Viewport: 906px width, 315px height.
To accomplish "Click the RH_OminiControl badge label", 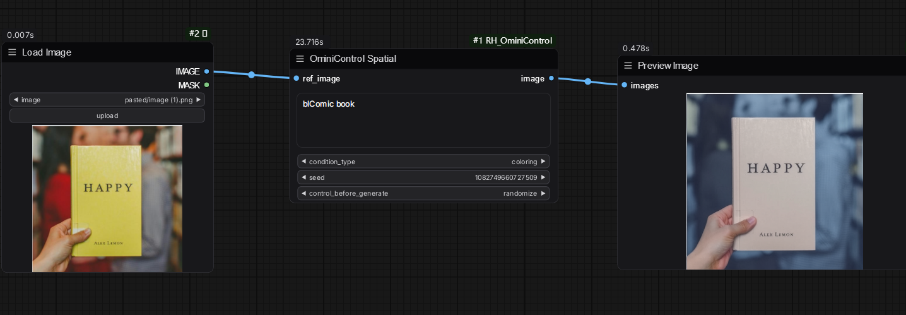I will point(512,41).
